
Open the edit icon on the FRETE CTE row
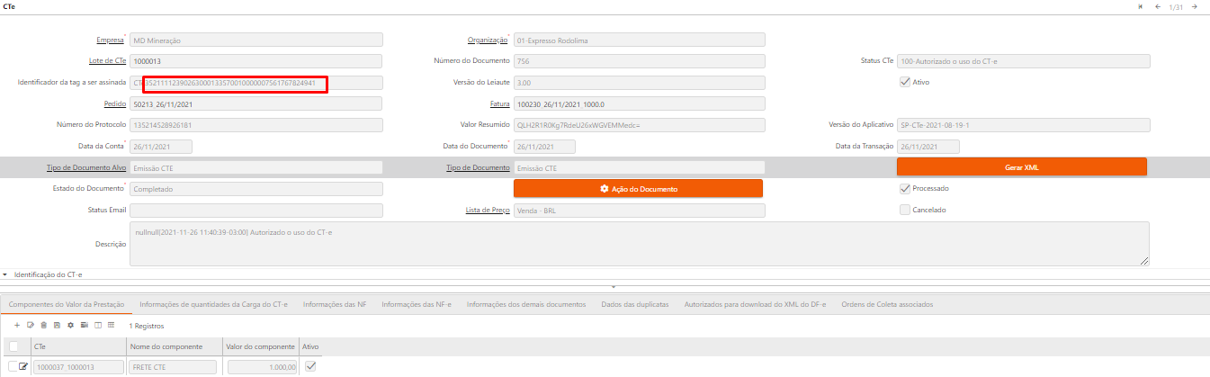24,366
